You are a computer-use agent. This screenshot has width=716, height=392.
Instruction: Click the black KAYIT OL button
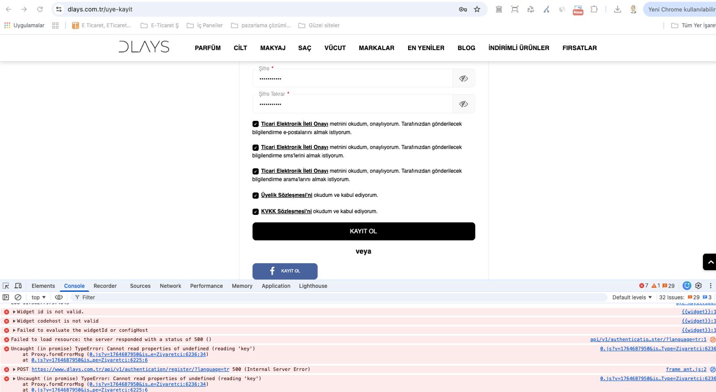coord(363,231)
